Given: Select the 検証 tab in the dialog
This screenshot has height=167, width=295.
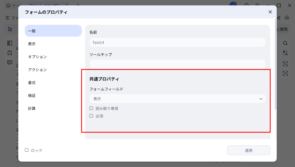Looking at the screenshot, I should point(32,95).
